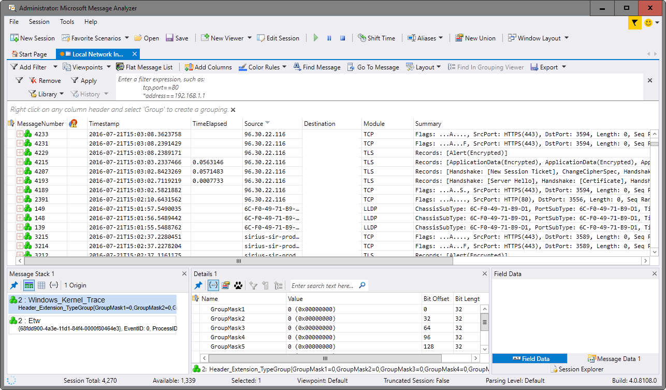Open the Layout dropdown
Viewport: 666px width, 390px height.
[438, 67]
